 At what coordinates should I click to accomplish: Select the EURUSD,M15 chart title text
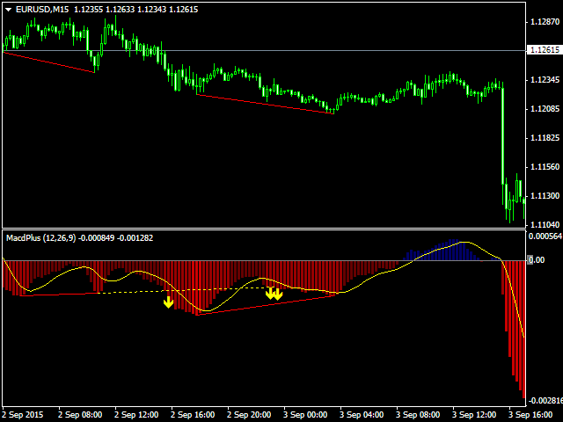(x=42, y=10)
